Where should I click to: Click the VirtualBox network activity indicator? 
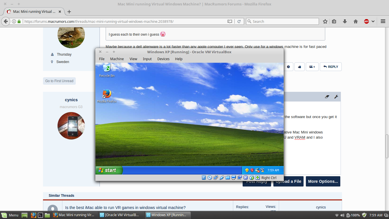(x=216, y=178)
